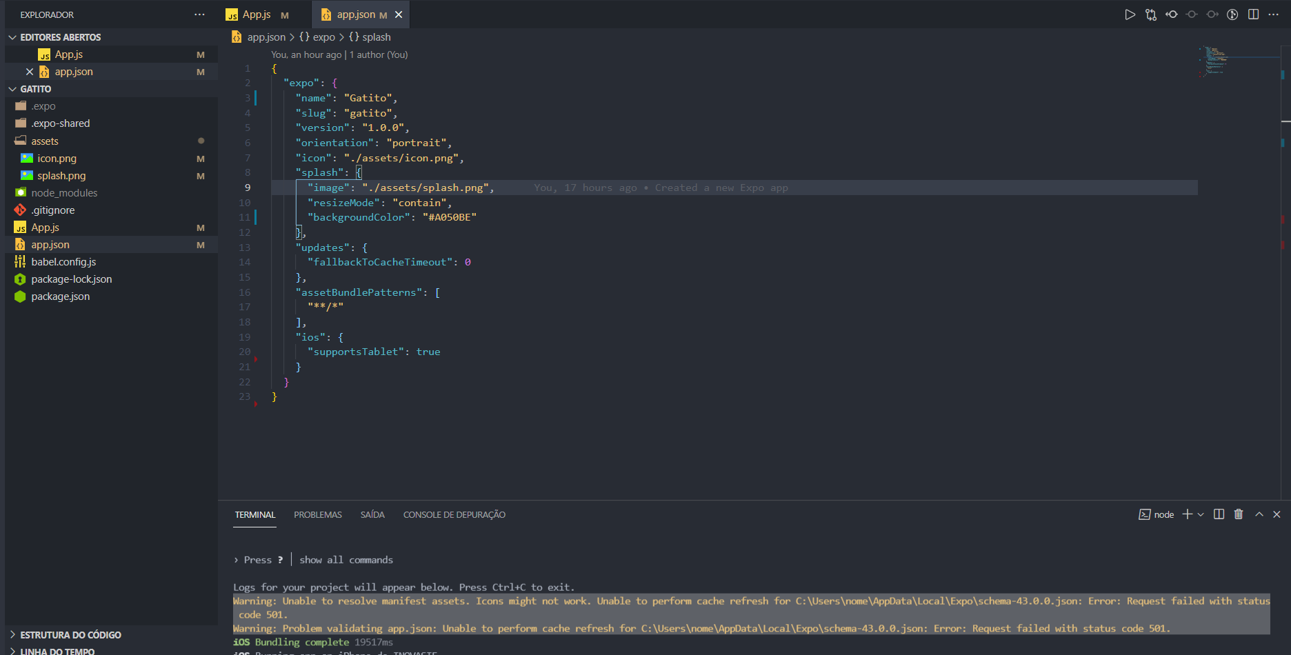This screenshot has width=1291, height=655.
Task: Open the new terminal profile dropdown arrow
Action: pos(1201,515)
